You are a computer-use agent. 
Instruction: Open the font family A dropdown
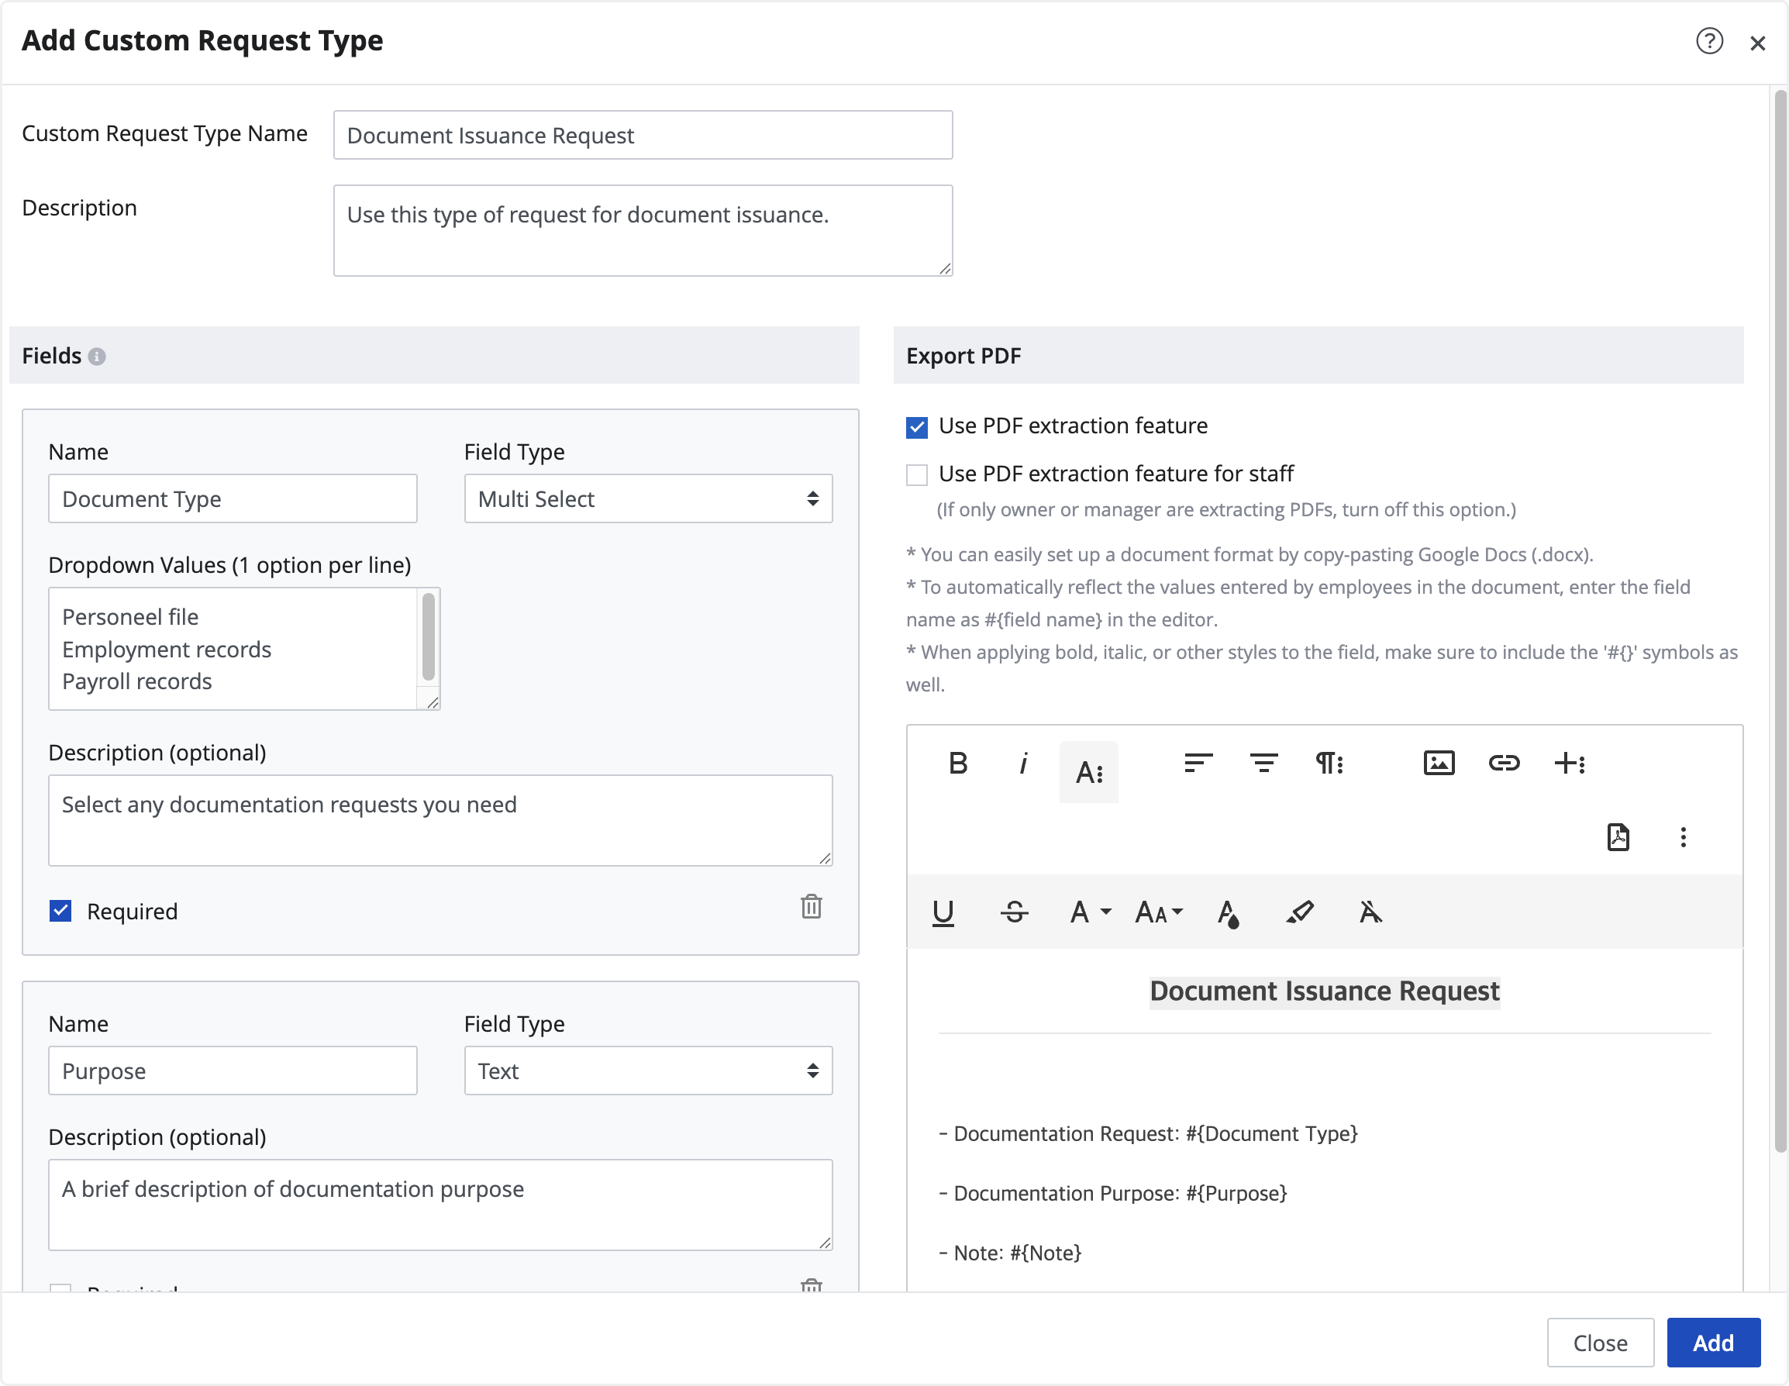coord(1091,912)
